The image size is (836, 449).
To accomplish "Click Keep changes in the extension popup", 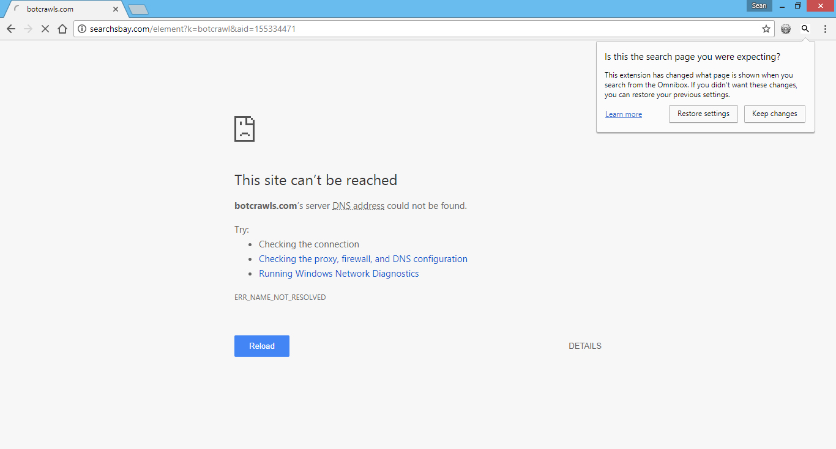I will point(774,114).
